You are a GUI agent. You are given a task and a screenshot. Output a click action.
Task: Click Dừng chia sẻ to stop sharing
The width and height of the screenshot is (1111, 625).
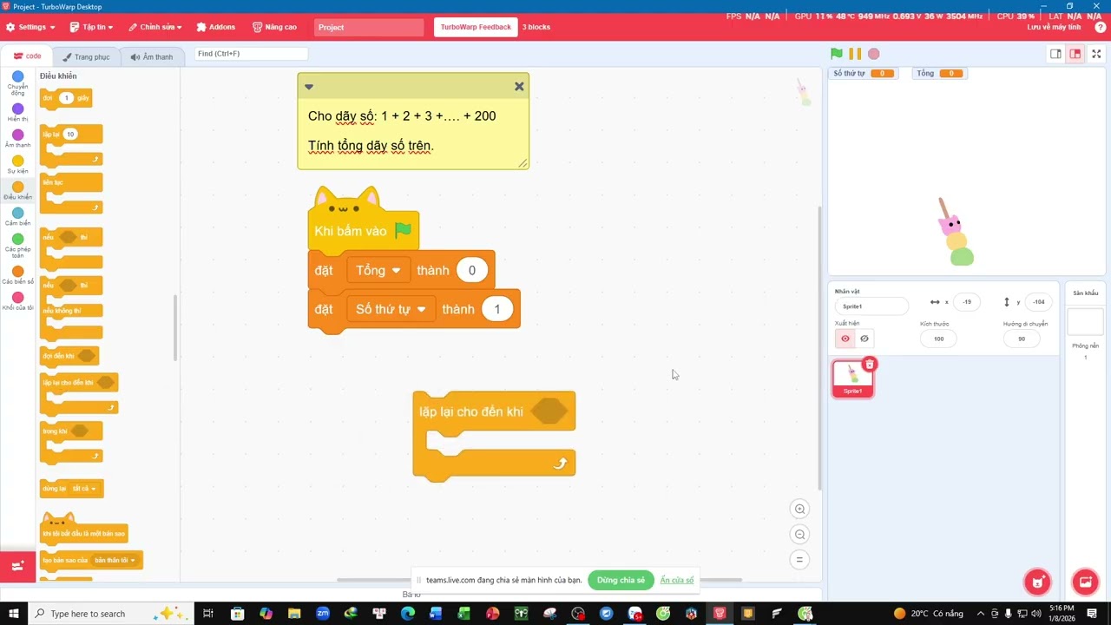click(621, 580)
